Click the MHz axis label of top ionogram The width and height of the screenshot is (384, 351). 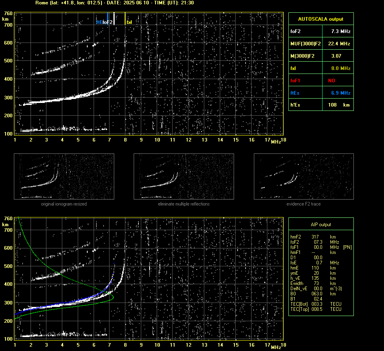click(x=276, y=142)
